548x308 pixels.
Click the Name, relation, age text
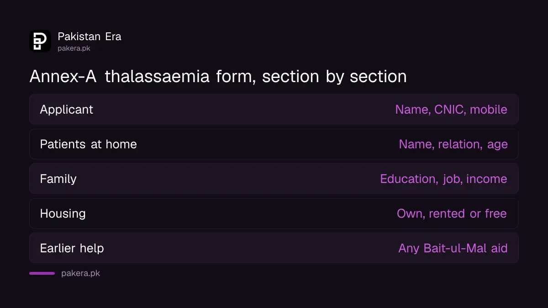point(453,145)
